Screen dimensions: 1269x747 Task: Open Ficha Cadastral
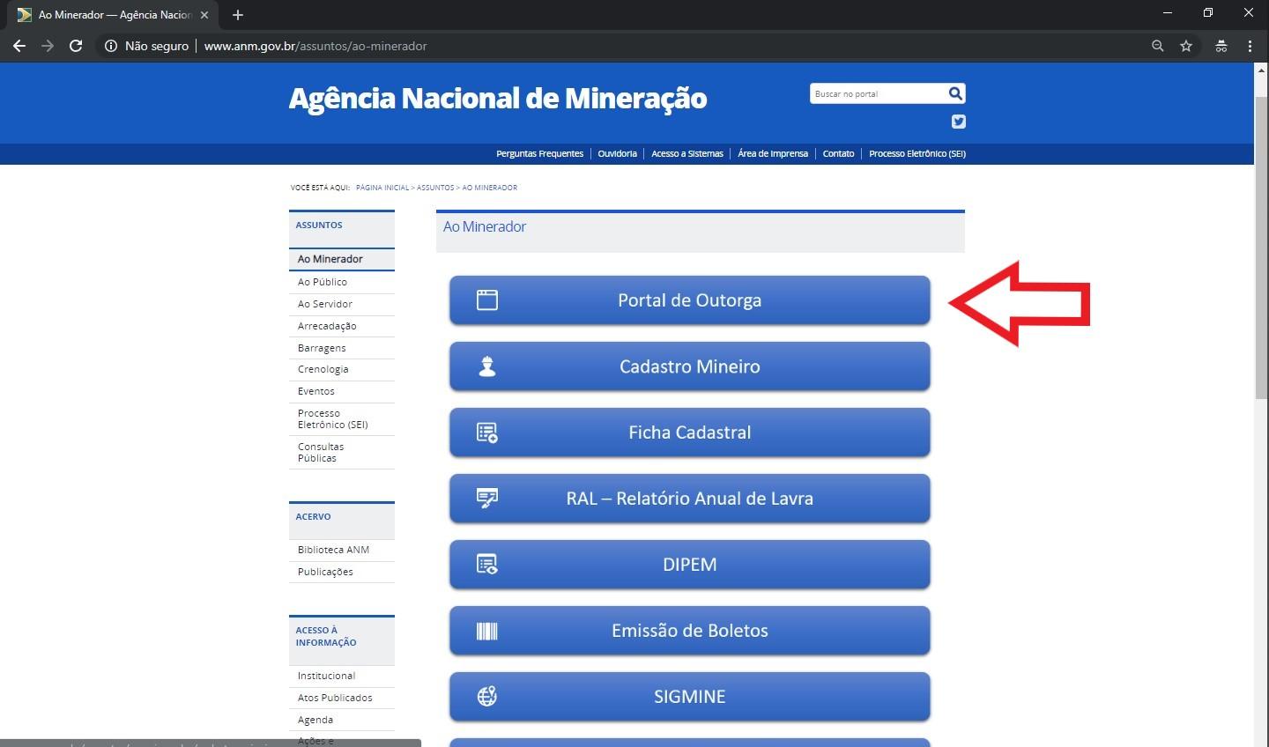tap(690, 433)
